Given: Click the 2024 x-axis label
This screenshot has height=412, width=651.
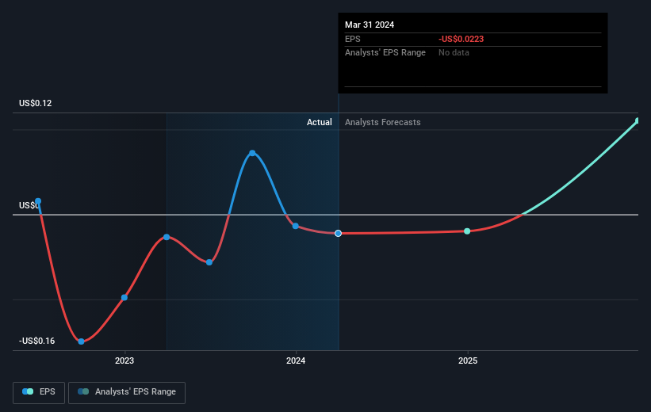Looking at the screenshot, I should (x=296, y=360).
